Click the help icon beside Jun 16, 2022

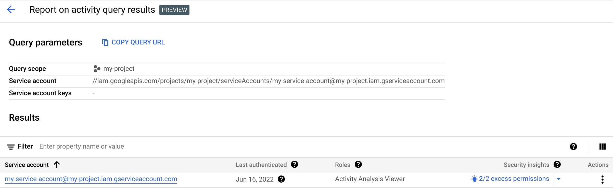click(281, 179)
